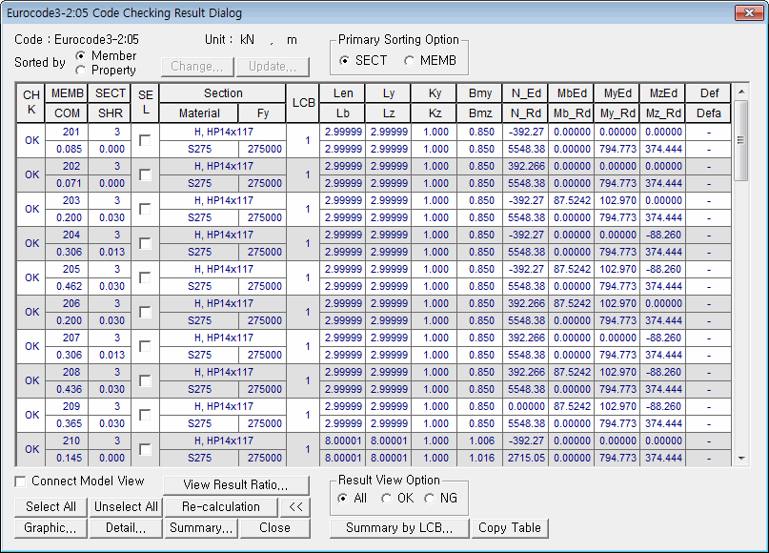Click Select All
Screen dimensions: 769x553
[x=50, y=506]
